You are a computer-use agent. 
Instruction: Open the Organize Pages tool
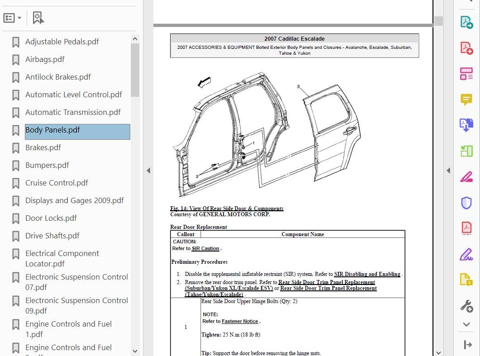pyautogui.click(x=466, y=151)
